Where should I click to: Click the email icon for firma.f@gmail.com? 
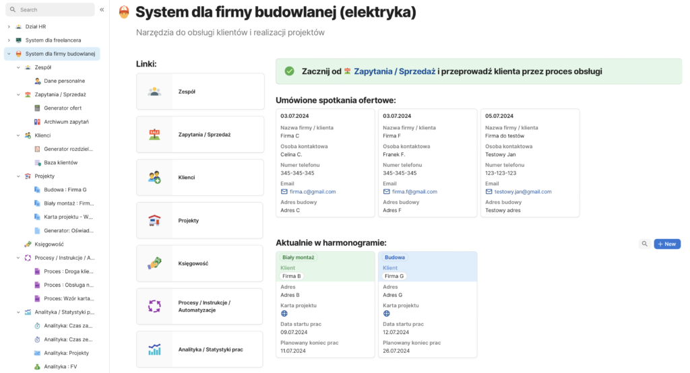(386, 192)
